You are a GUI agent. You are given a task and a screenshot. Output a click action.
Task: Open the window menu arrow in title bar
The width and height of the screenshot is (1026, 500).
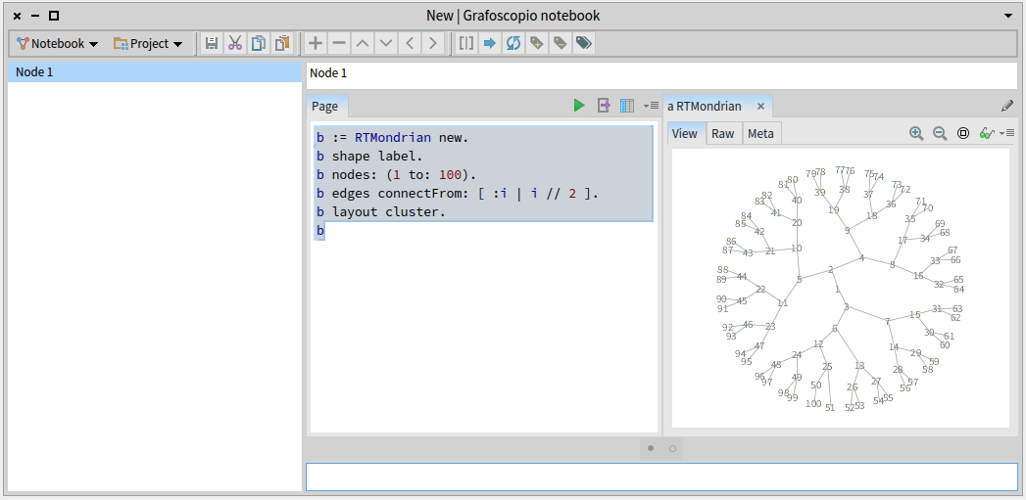click(x=1008, y=16)
